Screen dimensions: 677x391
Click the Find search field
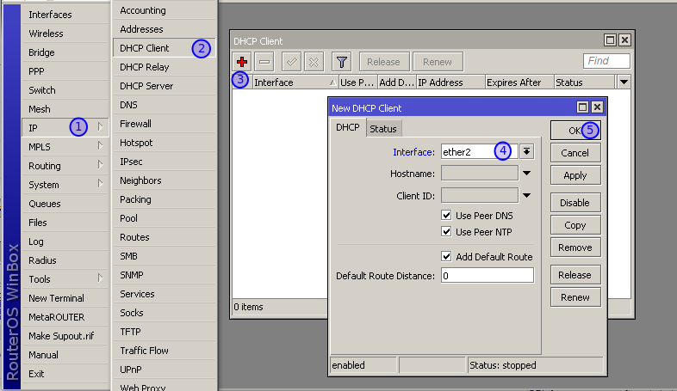tap(606, 61)
